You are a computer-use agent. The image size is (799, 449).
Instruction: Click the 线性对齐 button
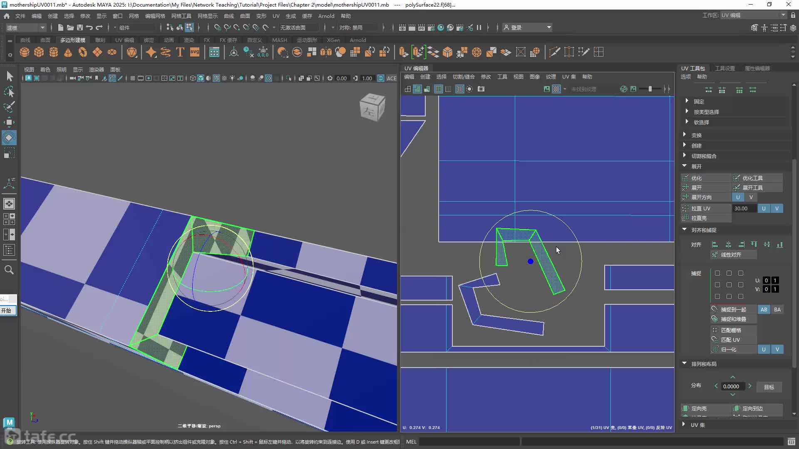pos(734,254)
